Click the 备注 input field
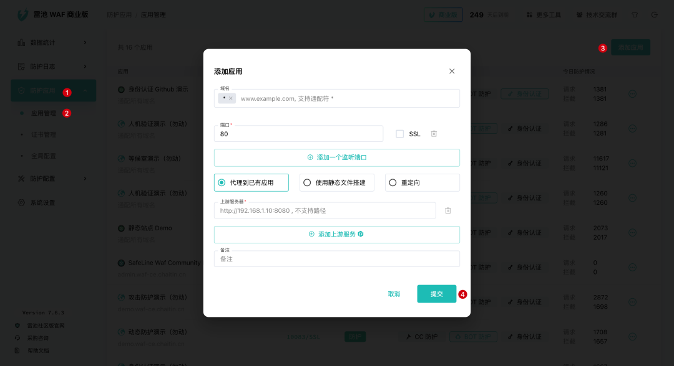674x366 pixels. click(336, 260)
